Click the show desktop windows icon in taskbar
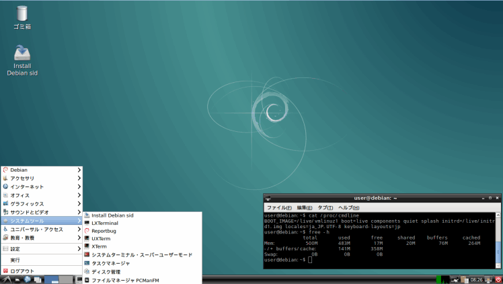The width and height of the screenshot is (503, 284). click(x=38, y=279)
